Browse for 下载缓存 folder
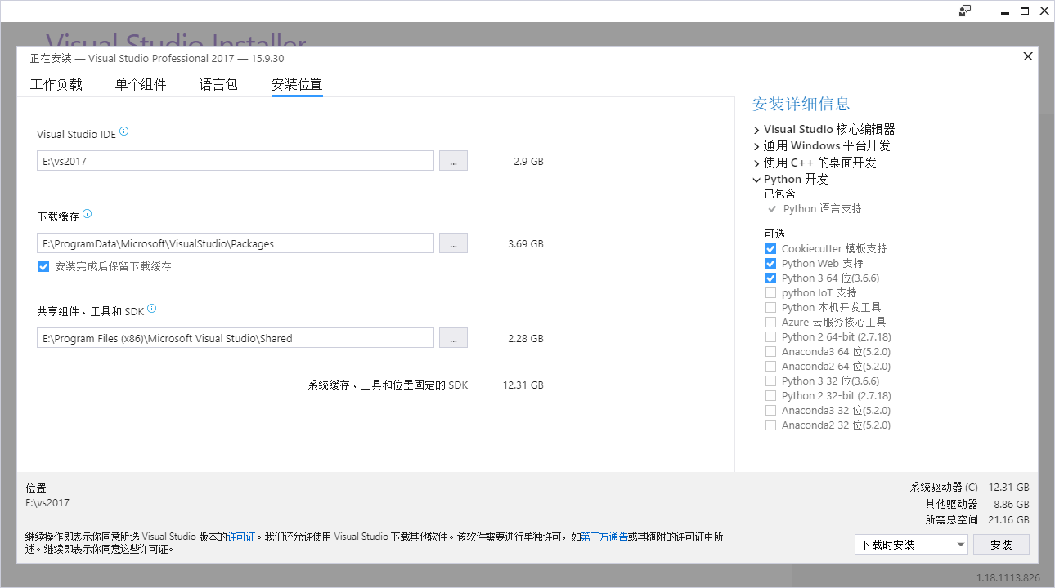1055x588 pixels. coord(453,243)
